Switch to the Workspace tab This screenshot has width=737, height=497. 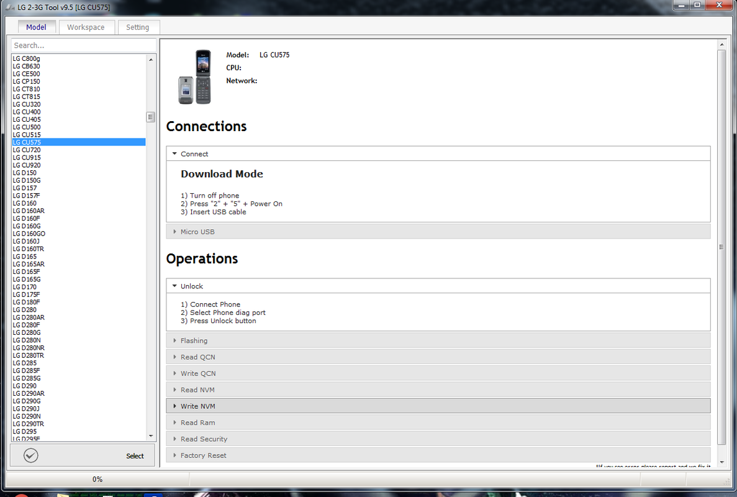[86, 27]
